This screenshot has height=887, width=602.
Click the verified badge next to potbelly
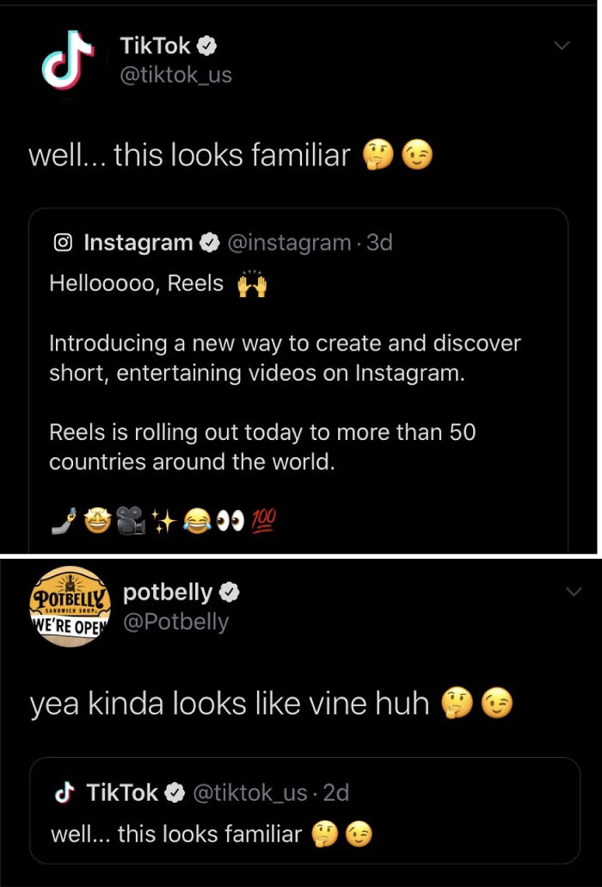coord(228,592)
